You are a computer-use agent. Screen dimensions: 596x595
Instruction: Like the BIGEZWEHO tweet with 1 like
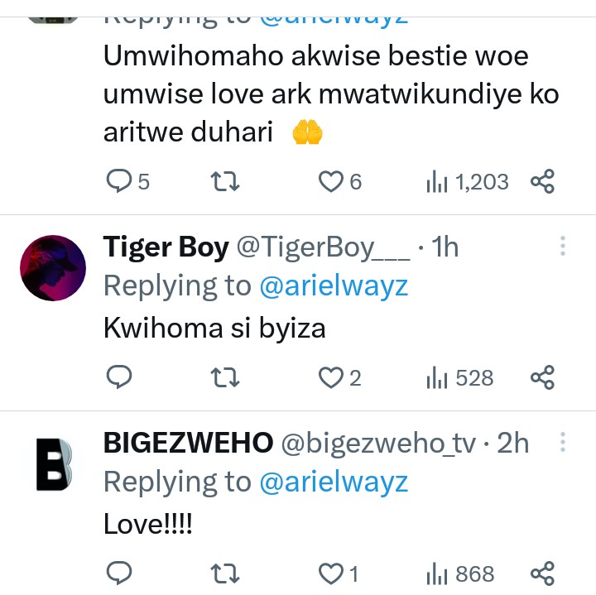pos(332,573)
